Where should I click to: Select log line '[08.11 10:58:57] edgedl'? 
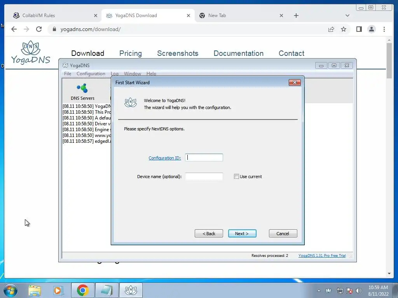[x=87, y=141]
